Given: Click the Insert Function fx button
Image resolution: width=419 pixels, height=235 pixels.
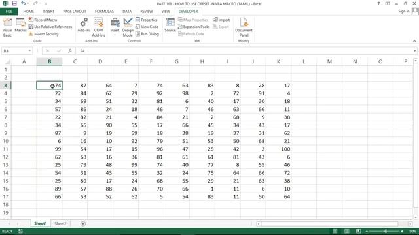Looking at the screenshot, I should coord(70,51).
